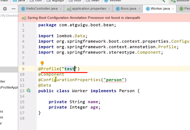Click the Configuration Annotation Processor warning banner
The image size is (190, 130).
104,18
